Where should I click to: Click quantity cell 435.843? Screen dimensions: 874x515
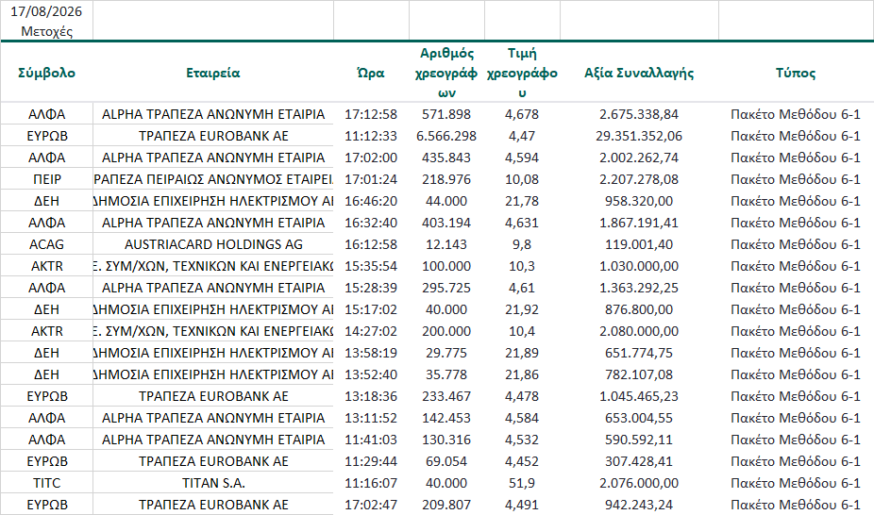[x=446, y=158]
